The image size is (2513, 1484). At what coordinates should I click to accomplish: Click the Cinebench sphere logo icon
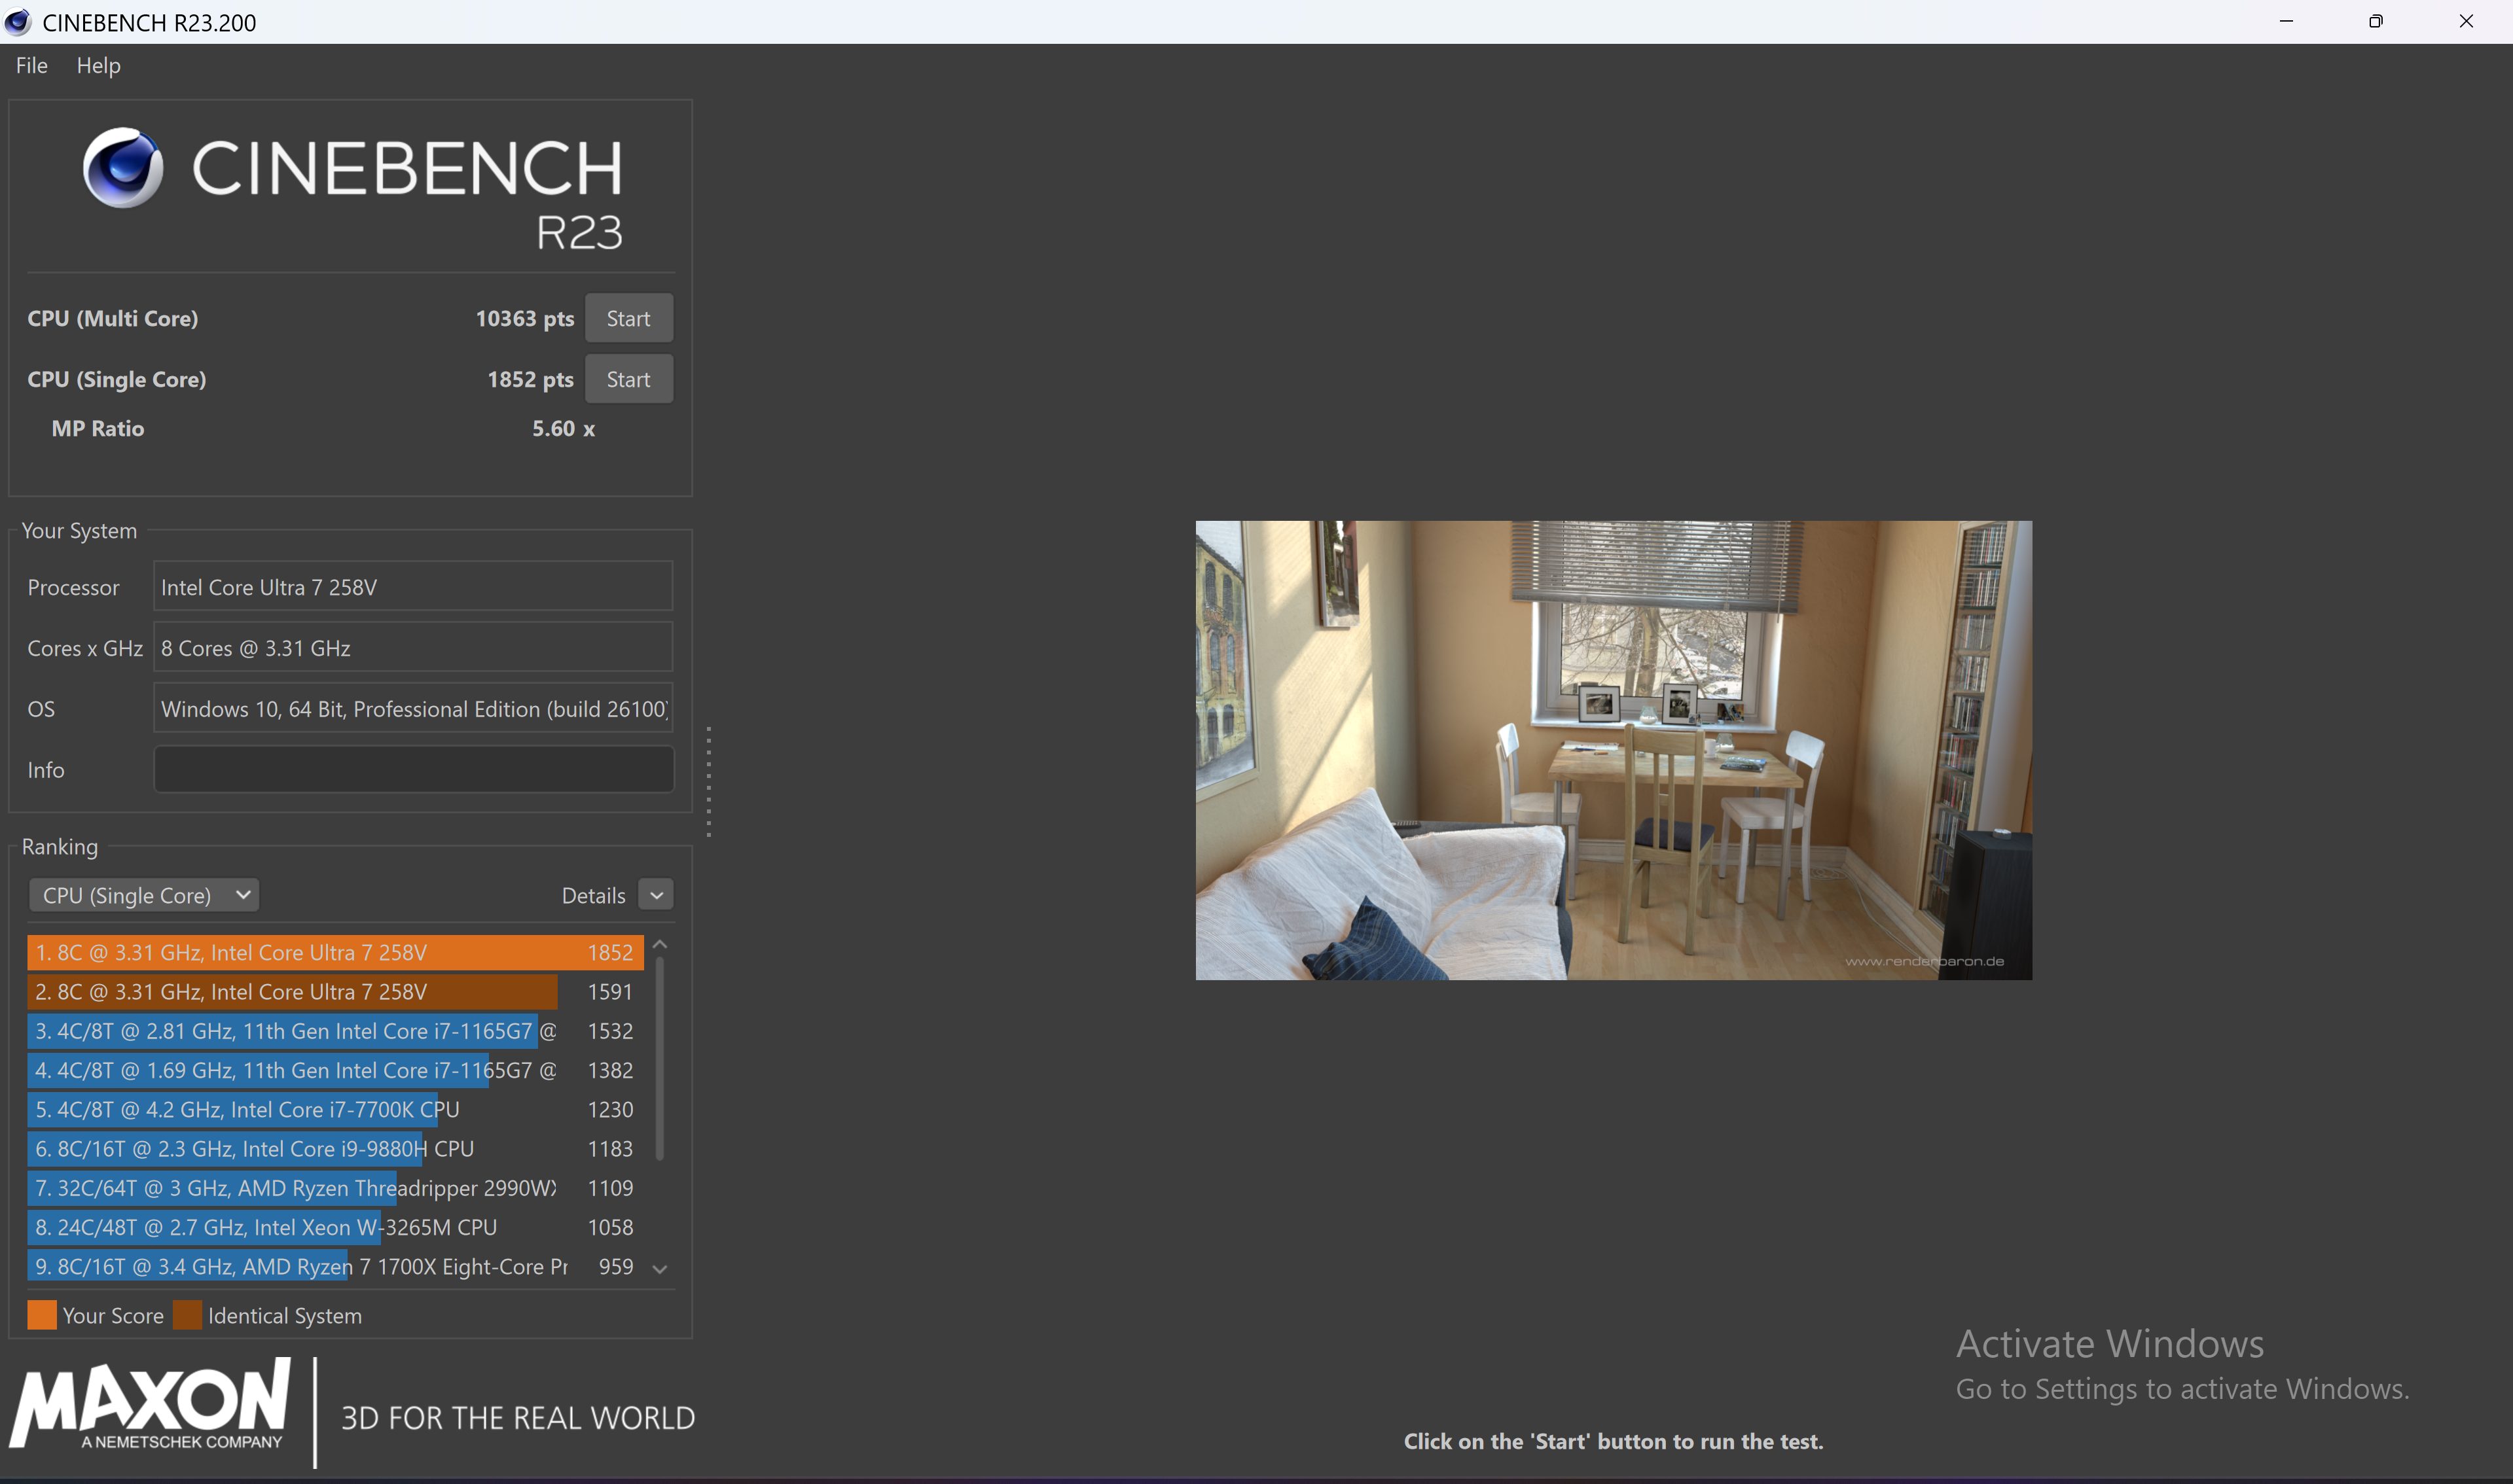point(123,167)
